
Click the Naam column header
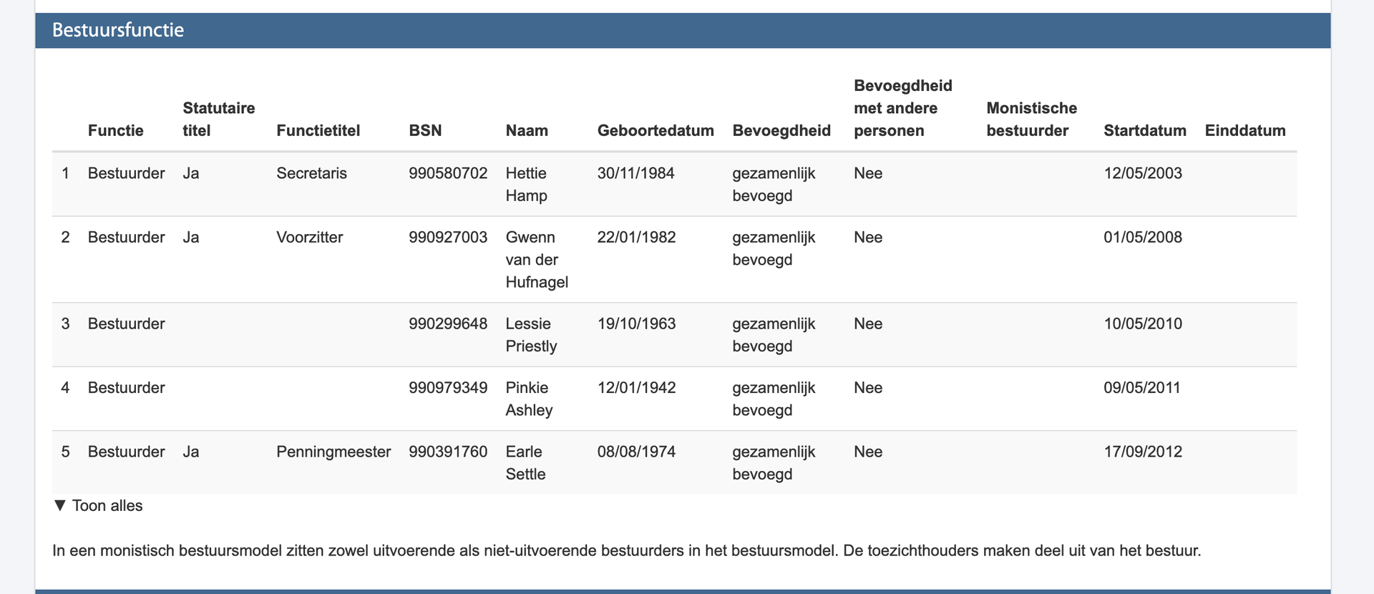click(527, 130)
